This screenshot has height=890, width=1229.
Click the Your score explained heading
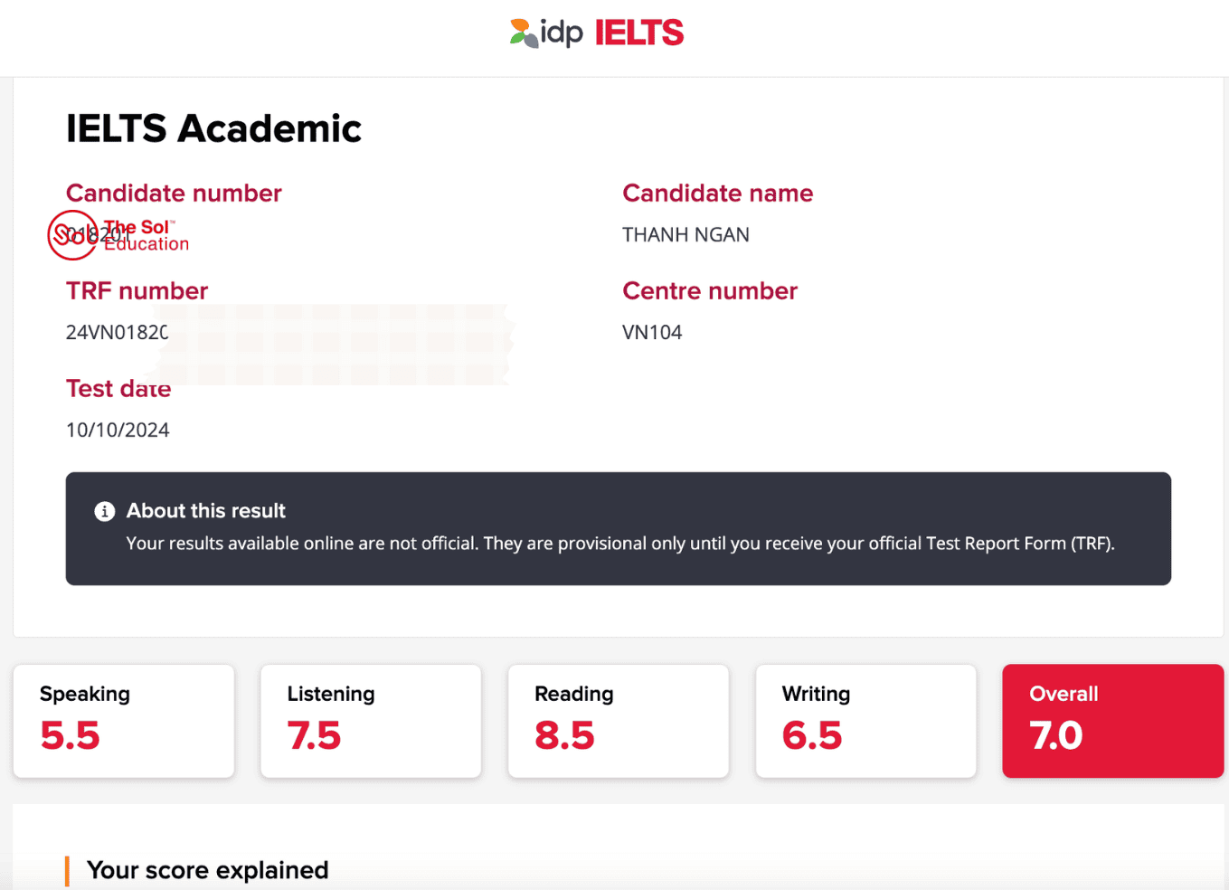(x=207, y=870)
